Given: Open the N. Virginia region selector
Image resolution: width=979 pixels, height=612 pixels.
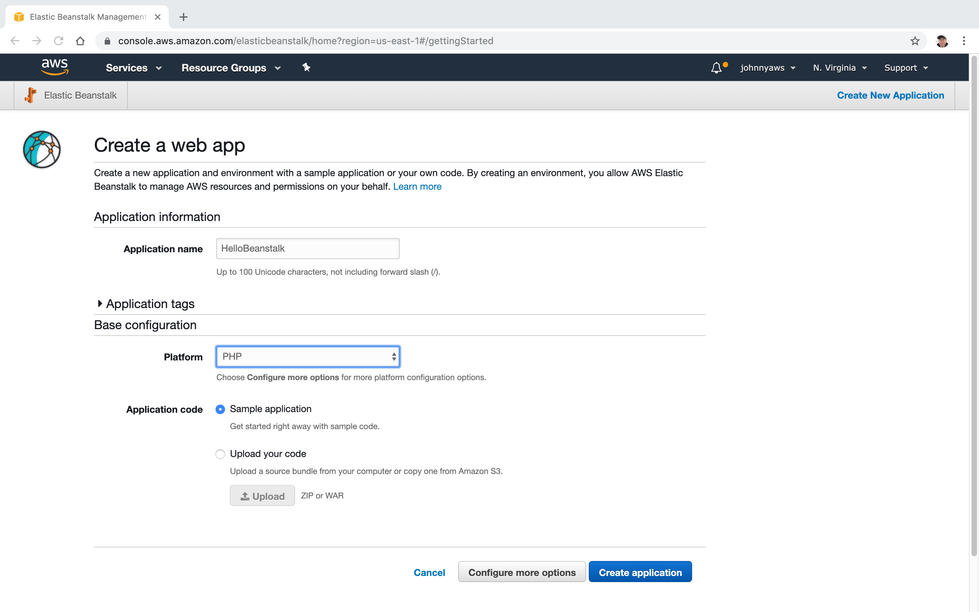Looking at the screenshot, I should (x=840, y=68).
